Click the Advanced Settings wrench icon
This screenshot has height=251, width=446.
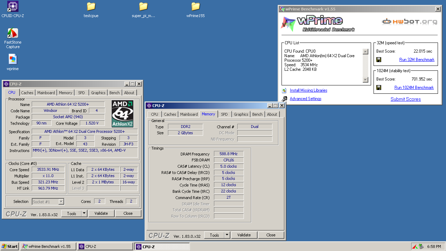284,99
